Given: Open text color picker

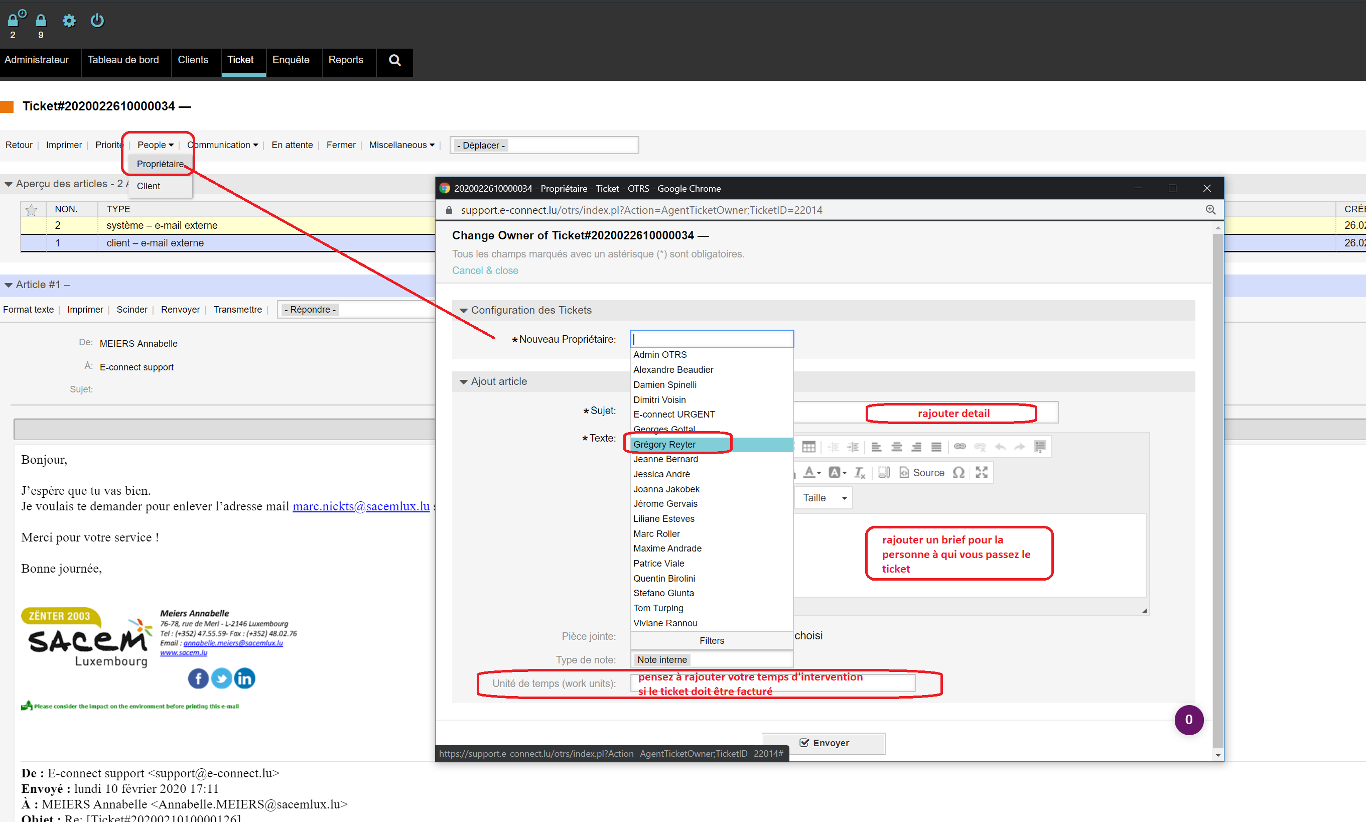Looking at the screenshot, I should coord(812,473).
